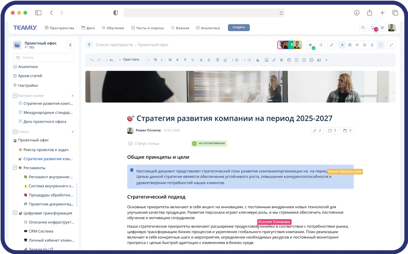This screenshot has width=408, height=254.
Task: Open text highlight color droplet
Action: click(x=209, y=60)
